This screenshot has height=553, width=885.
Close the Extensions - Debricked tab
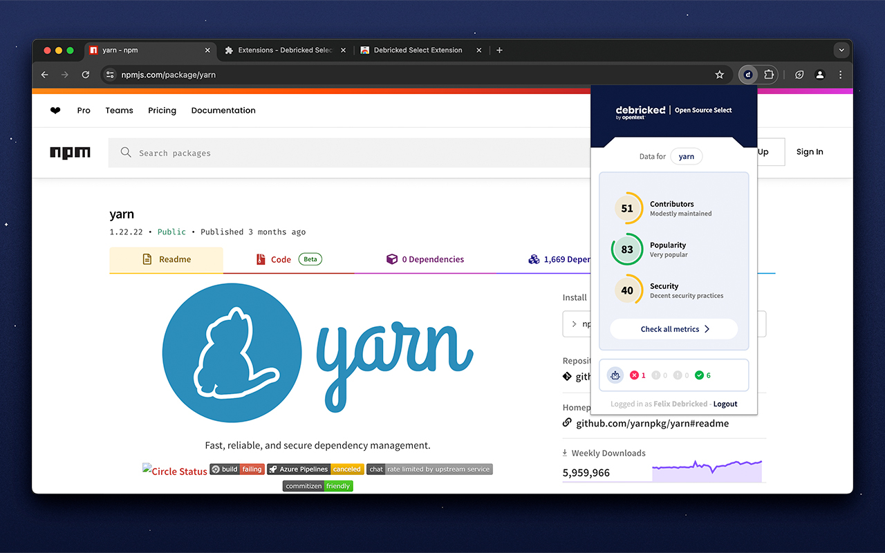click(x=344, y=50)
